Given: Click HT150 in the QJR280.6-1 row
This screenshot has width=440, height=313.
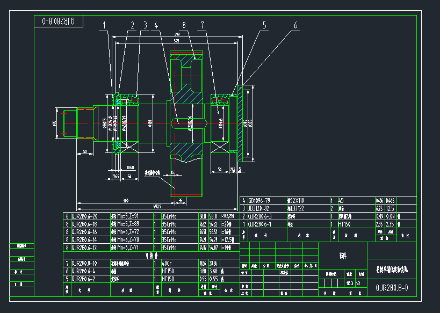Looking at the screenshot, I should (x=344, y=224).
